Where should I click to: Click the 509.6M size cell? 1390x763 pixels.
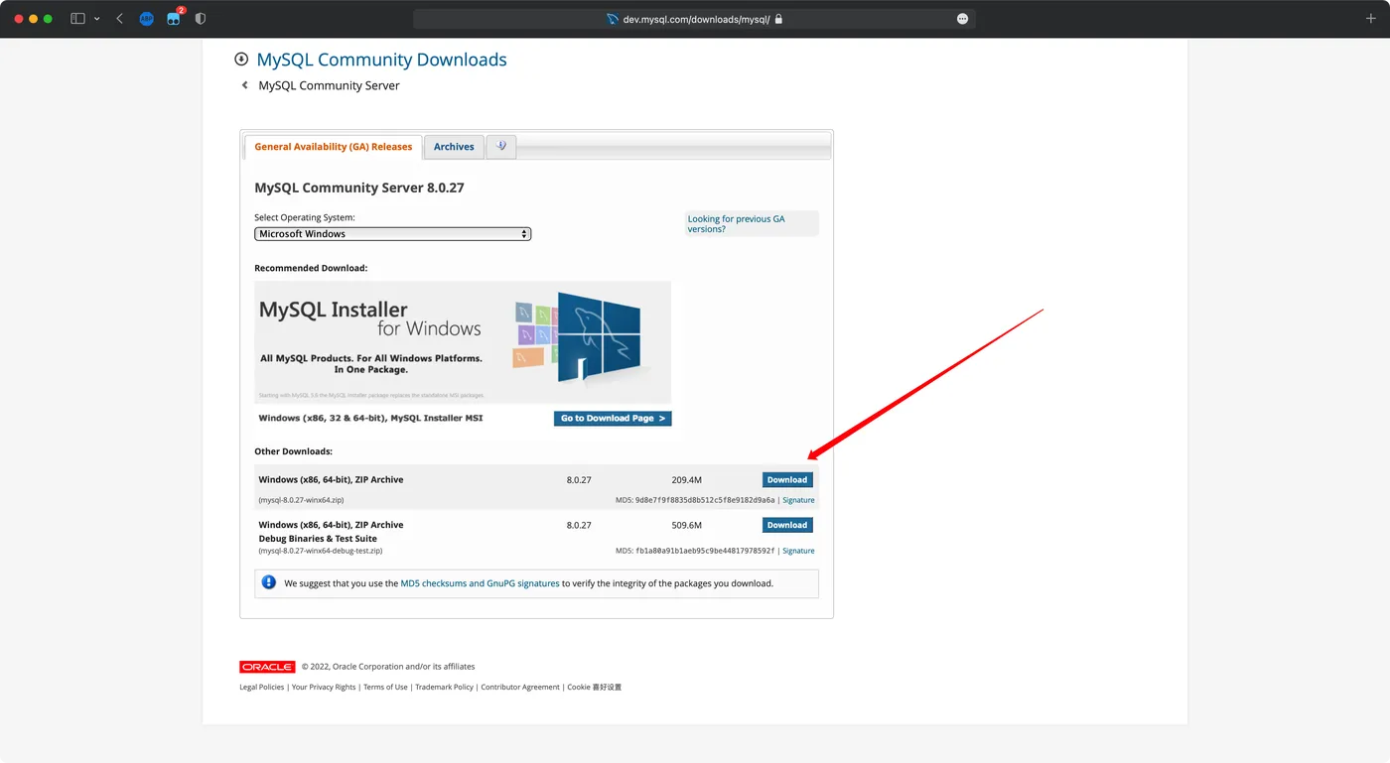tap(686, 525)
